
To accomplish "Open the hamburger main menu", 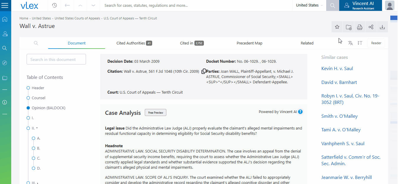I will pos(5,5).
